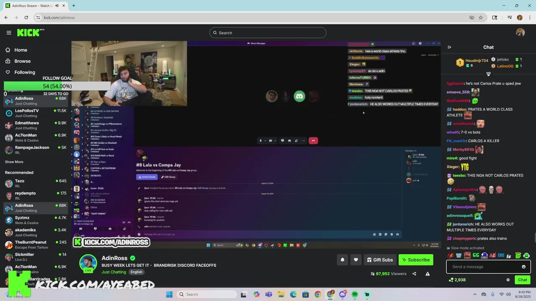Show hidden system tray icons

tap(474, 294)
